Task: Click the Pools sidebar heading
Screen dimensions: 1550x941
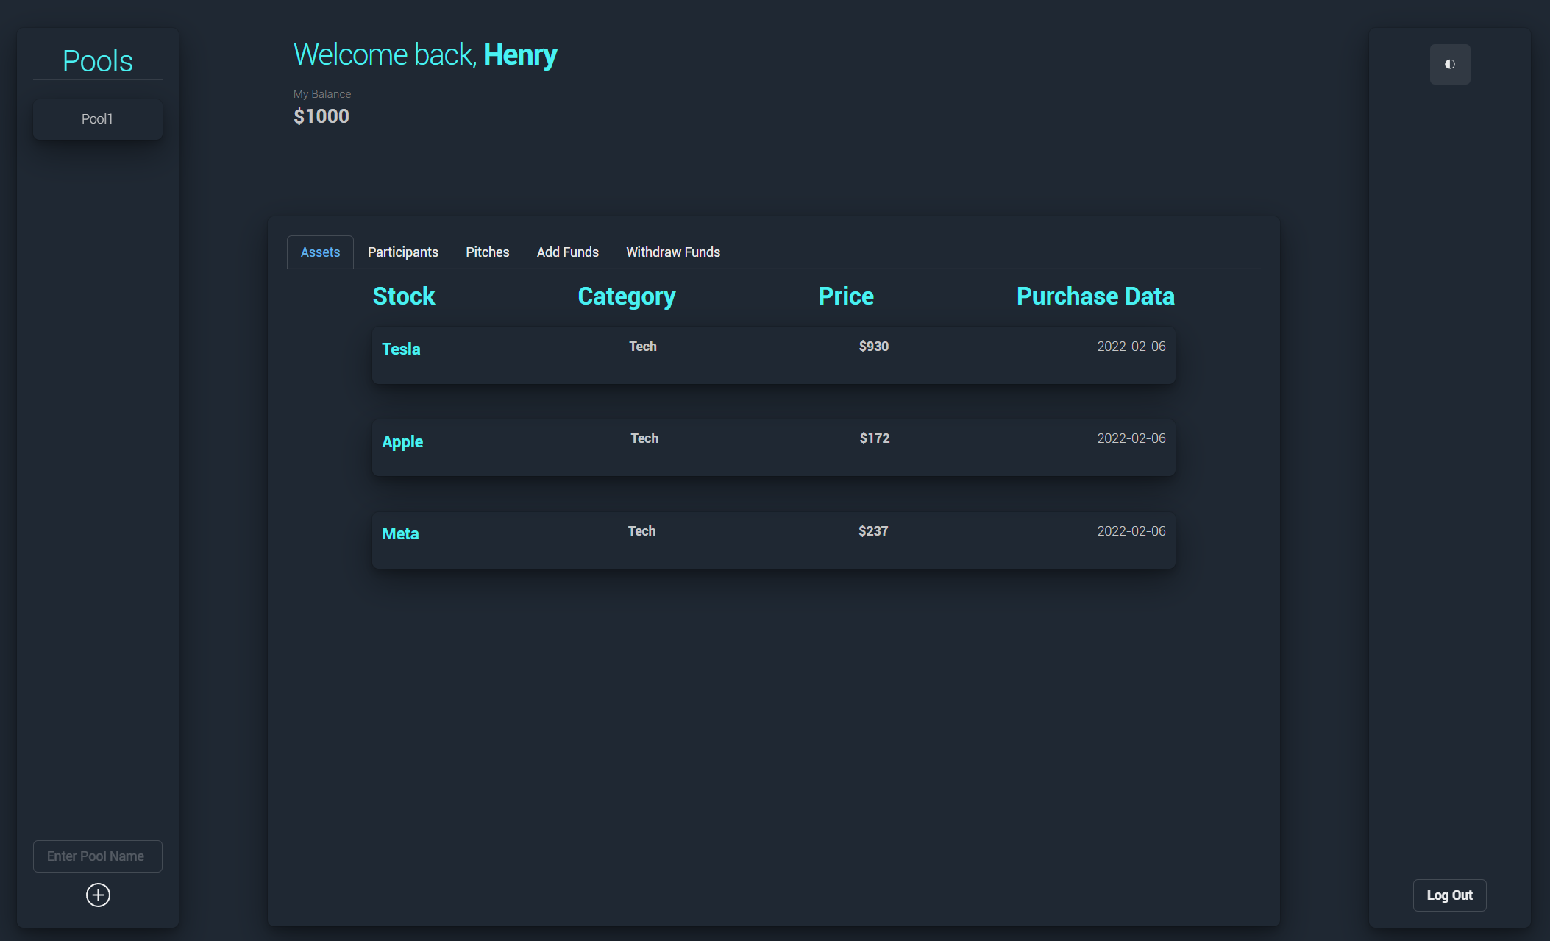Action: [97, 61]
